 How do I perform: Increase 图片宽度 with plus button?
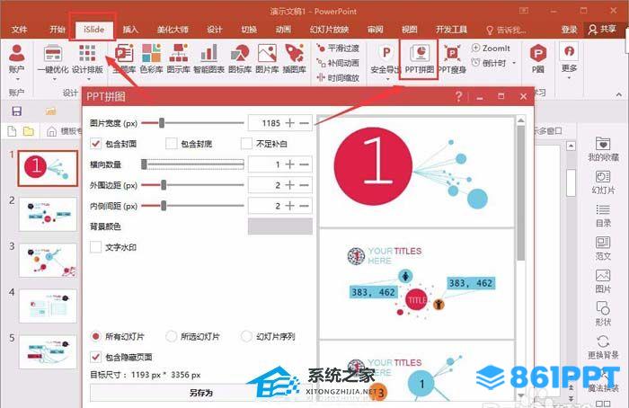tap(289, 123)
